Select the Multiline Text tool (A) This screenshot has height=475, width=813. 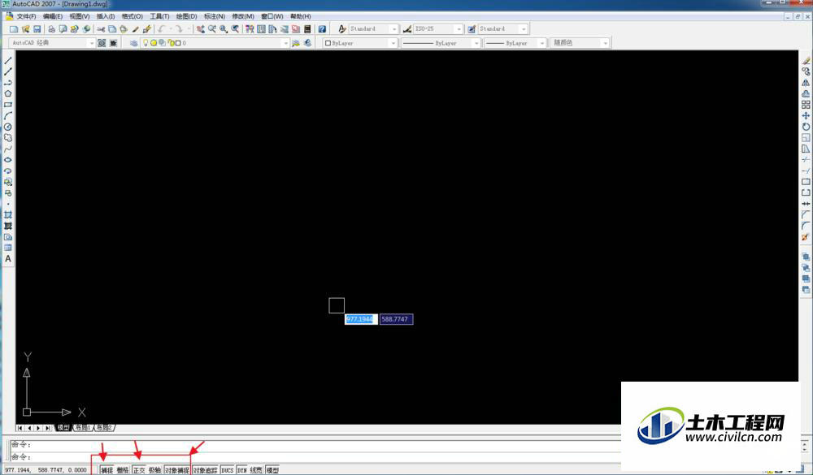click(8, 259)
